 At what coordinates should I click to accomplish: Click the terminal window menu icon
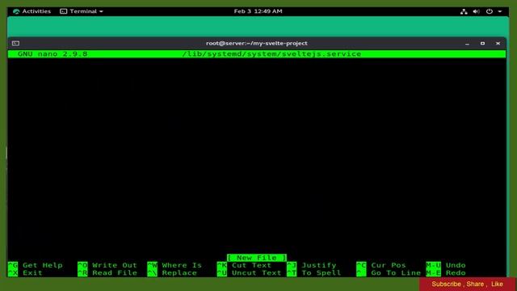coord(15,43)
